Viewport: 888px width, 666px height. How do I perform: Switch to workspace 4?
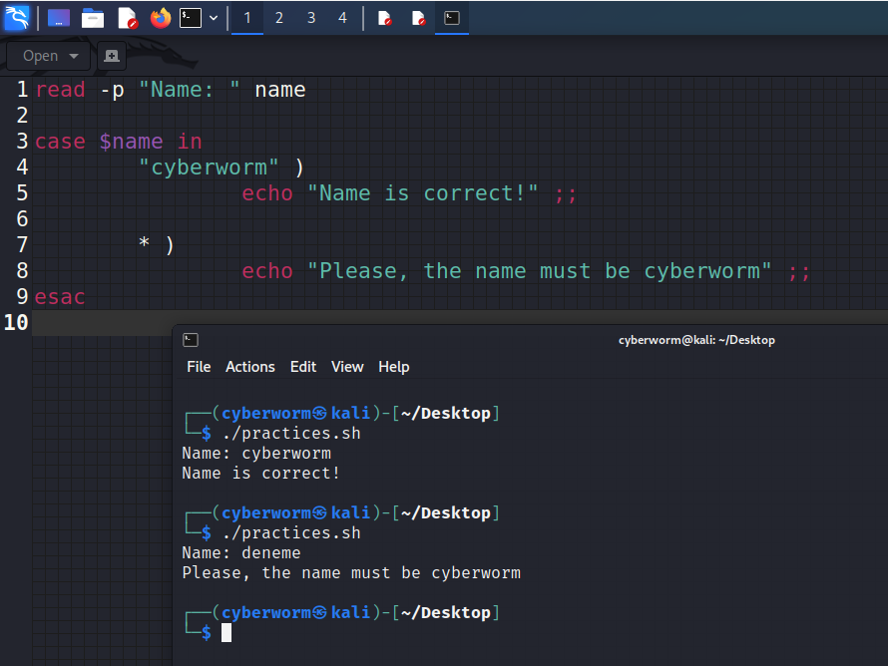(342, 18)
